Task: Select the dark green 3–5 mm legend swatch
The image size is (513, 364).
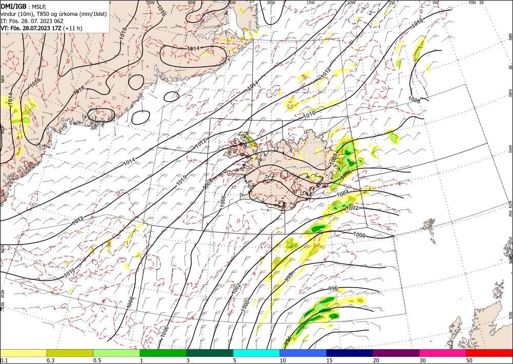Action: point(210,353)
